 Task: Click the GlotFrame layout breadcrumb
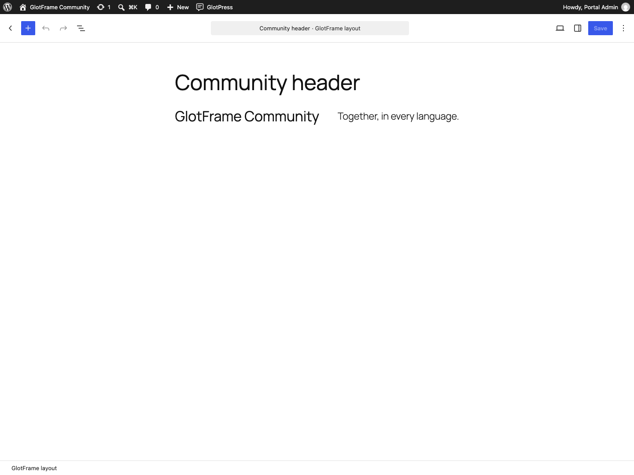click(x=34, y=468)
